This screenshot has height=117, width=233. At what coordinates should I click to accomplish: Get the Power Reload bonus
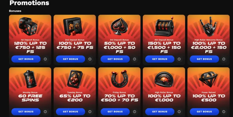[x=204, y=112]
